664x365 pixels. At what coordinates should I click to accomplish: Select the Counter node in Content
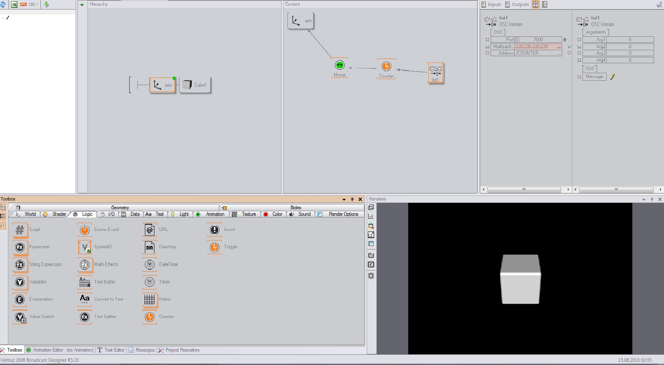pos(386,67)
